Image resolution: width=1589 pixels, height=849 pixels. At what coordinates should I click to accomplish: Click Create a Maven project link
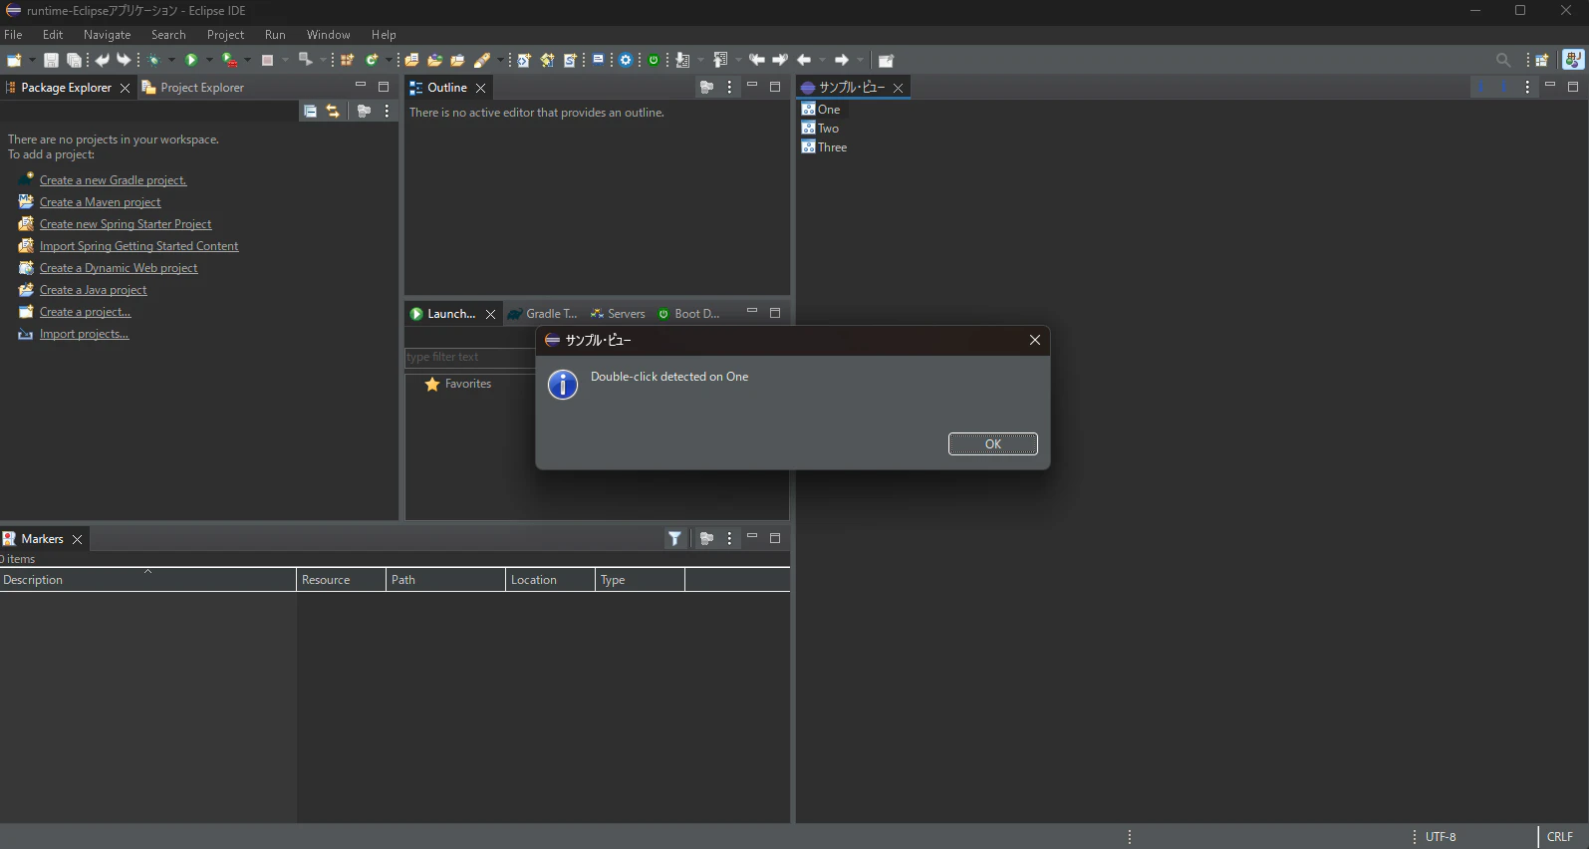(100, 202)
